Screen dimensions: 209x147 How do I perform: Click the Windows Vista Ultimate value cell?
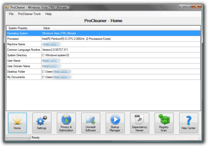[x=121, y=33]
